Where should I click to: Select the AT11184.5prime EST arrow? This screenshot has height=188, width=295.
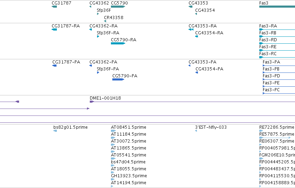tap(113, 138)
